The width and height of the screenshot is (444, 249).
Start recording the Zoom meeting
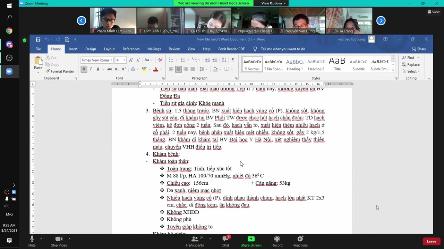click(277, 241)
